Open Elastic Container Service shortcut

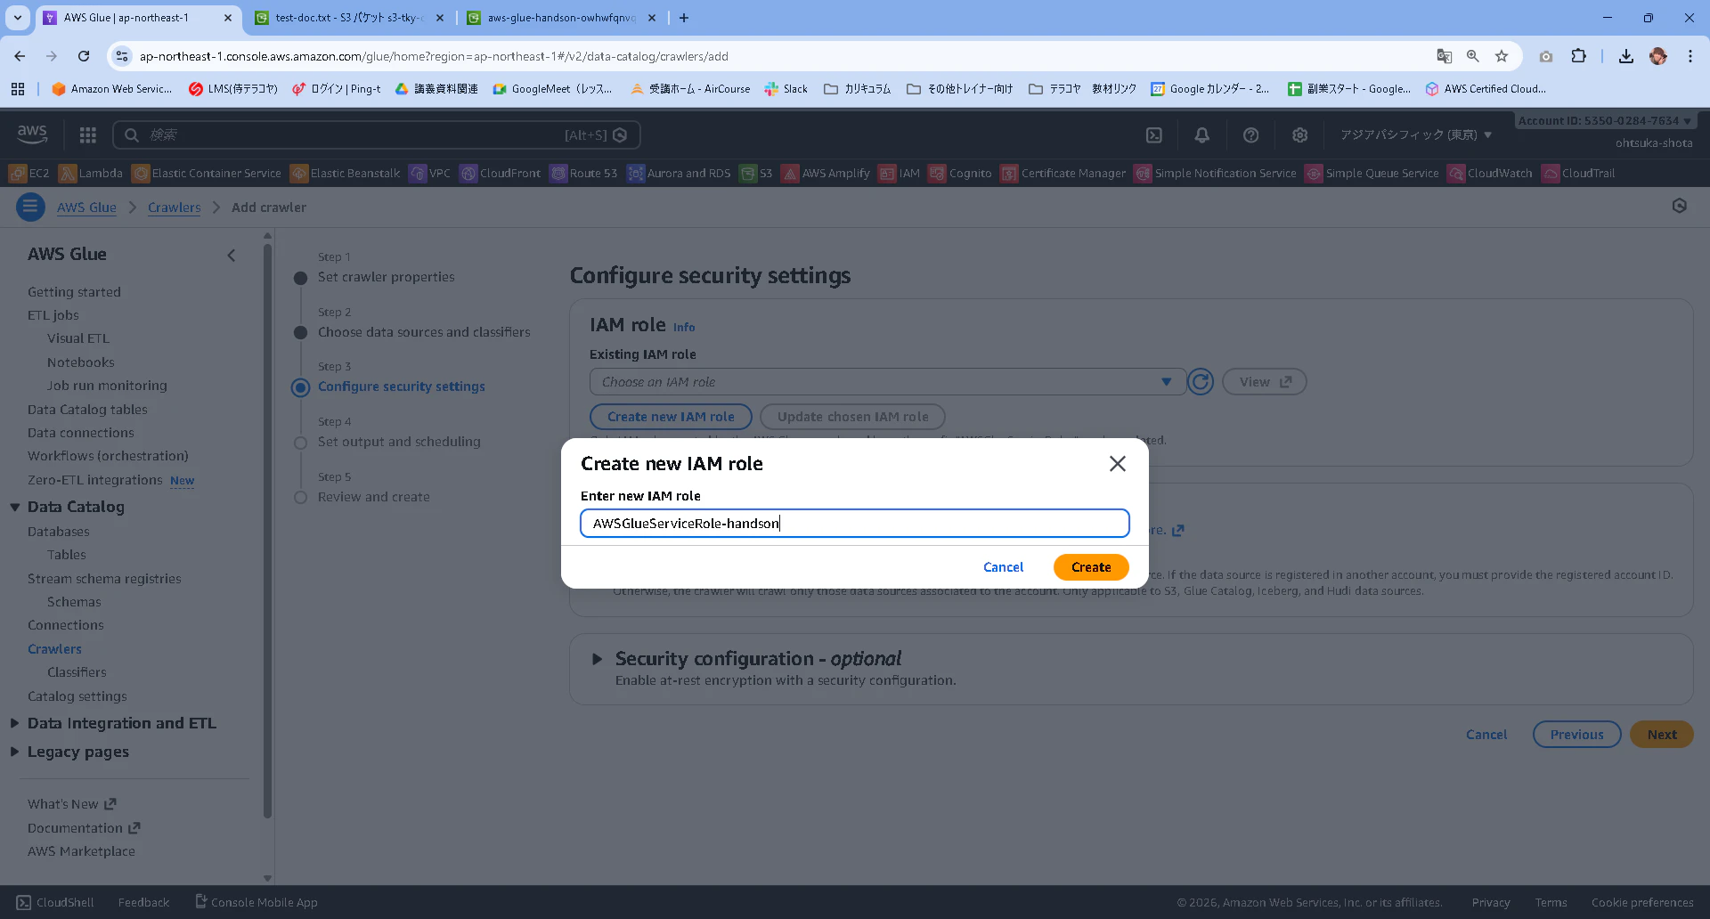click(207, 174)
